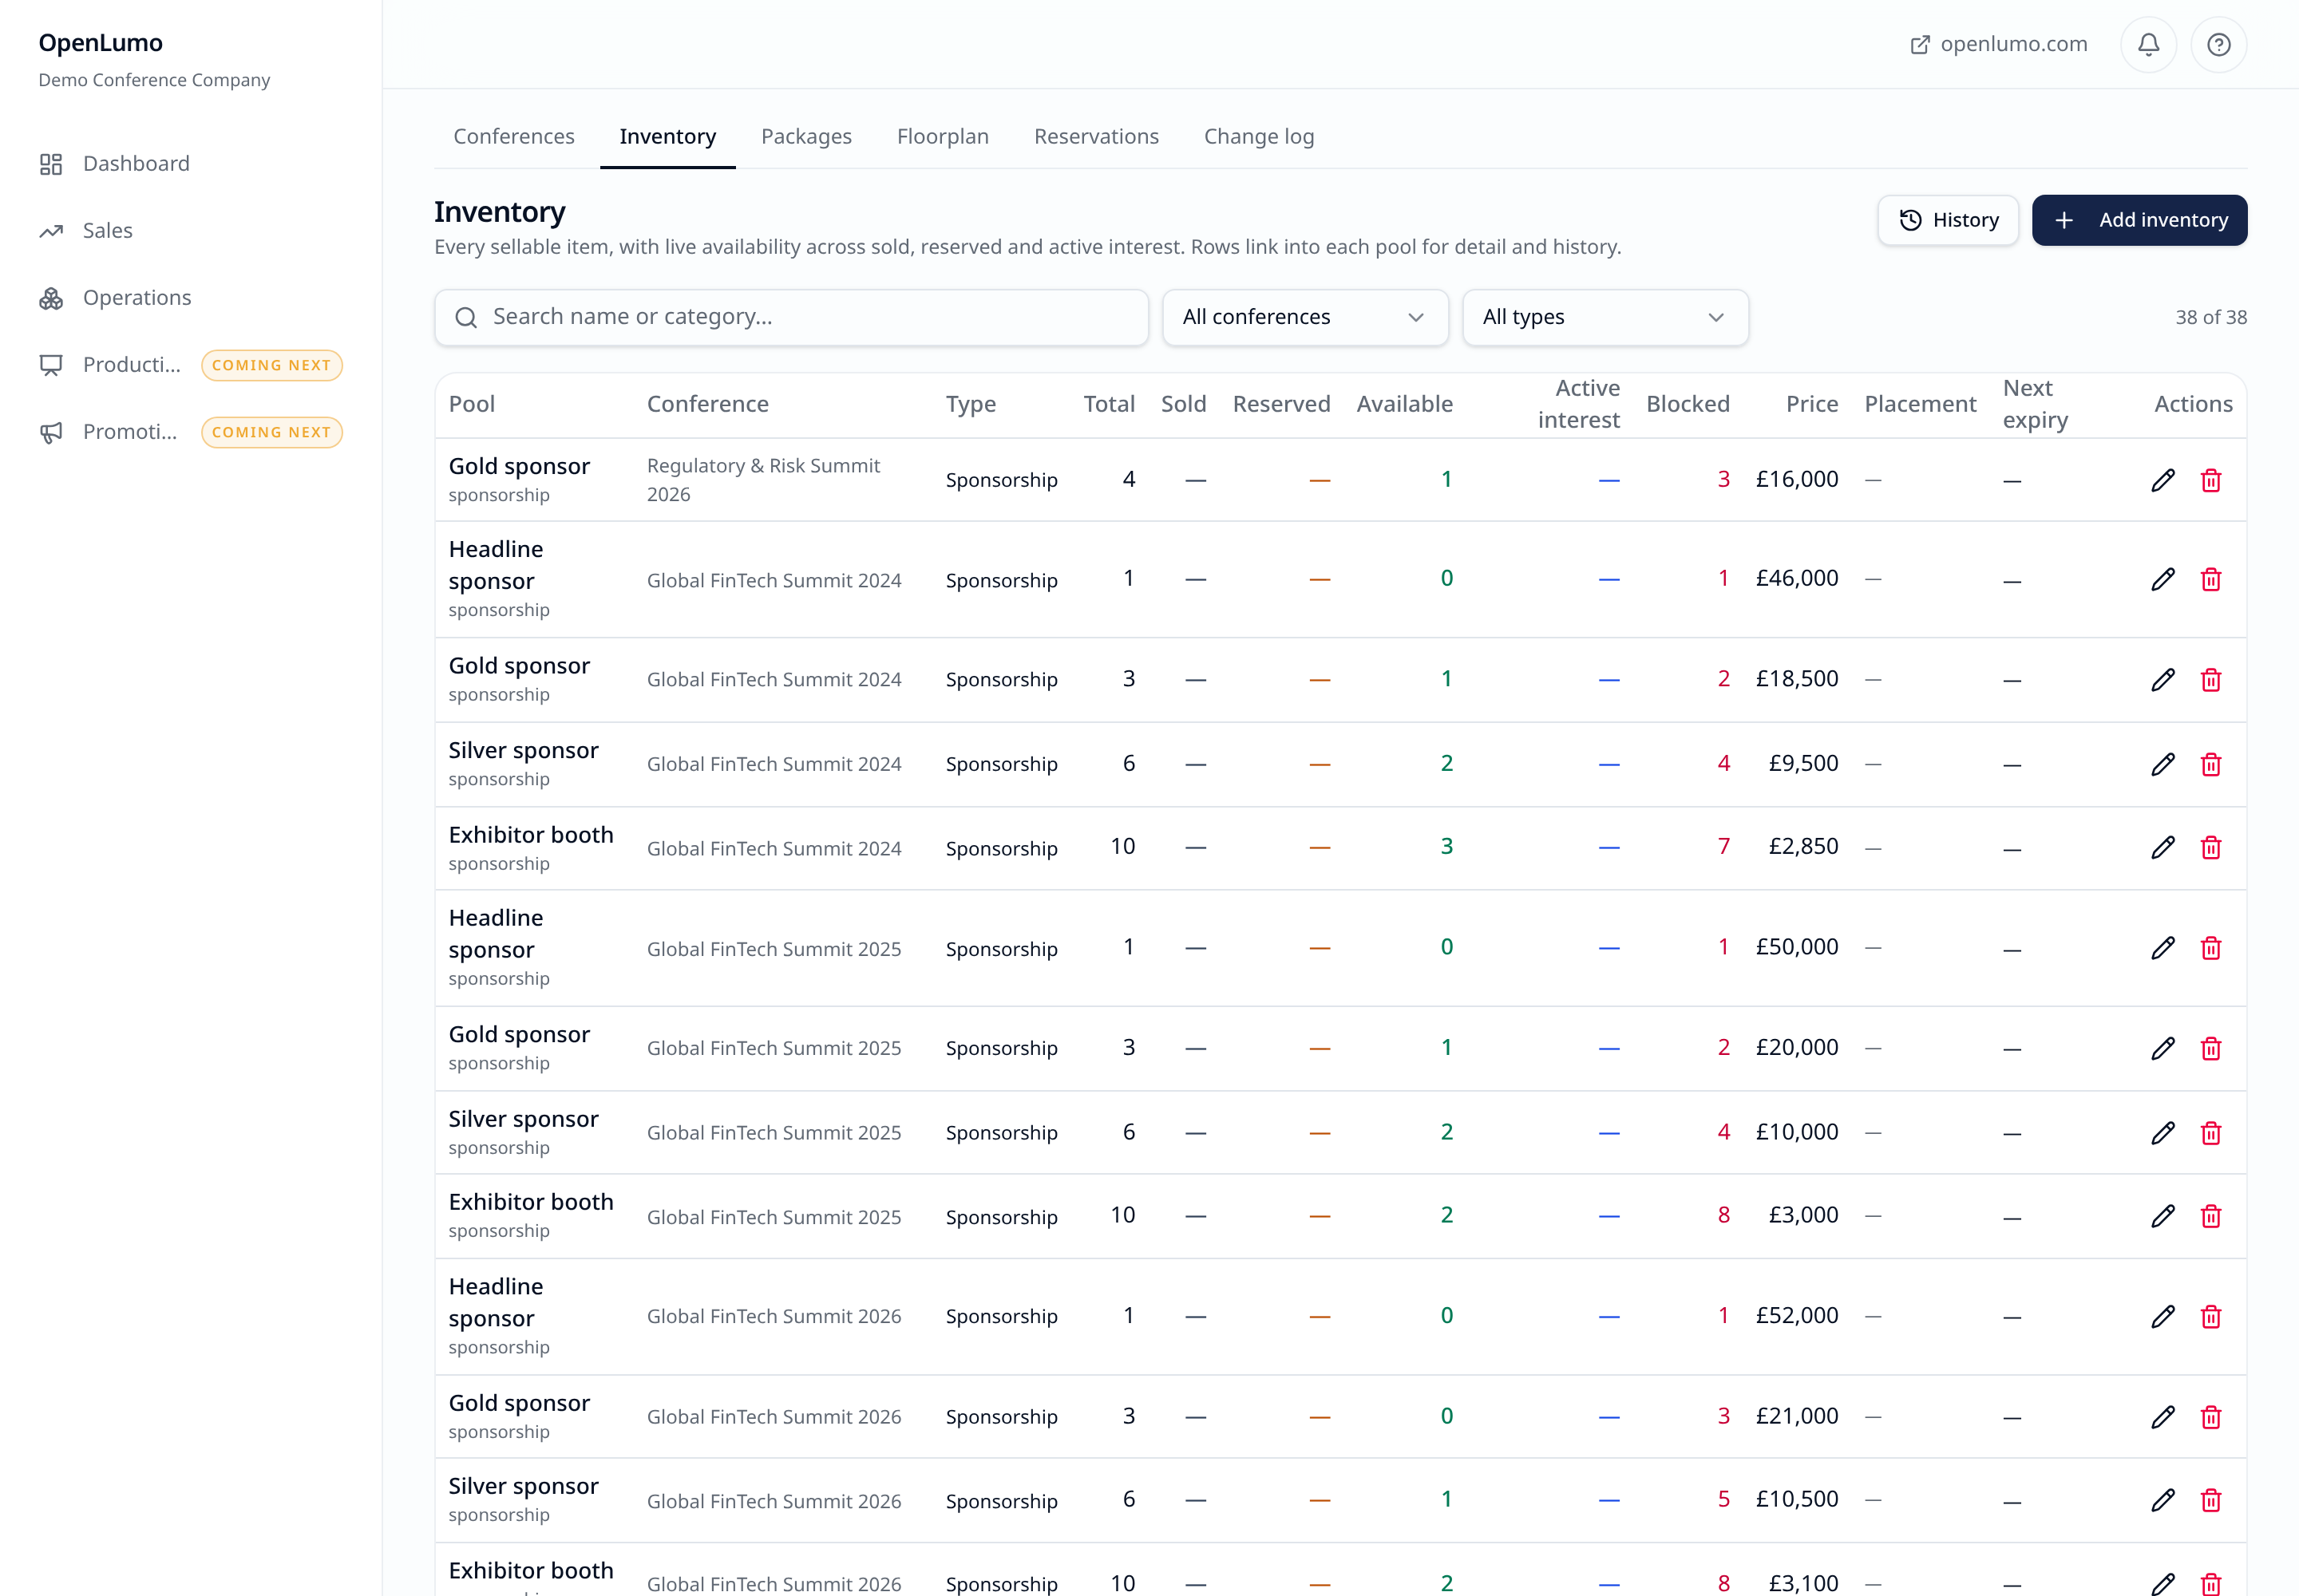Edit Headline sponsor for FinTech Summit 2026

pos(2163,1316)
